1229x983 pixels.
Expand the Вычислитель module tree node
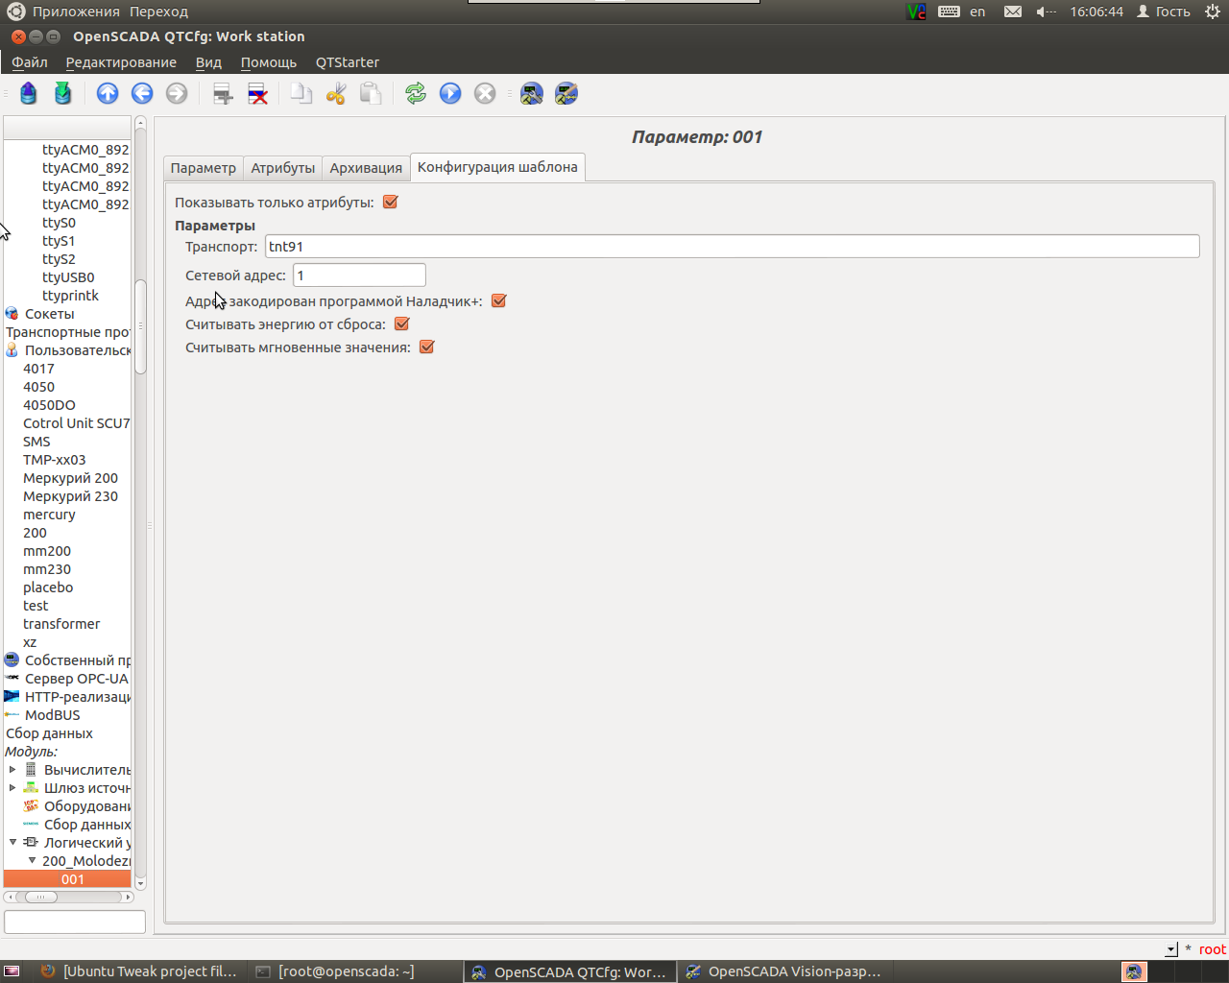pyautogui.click(x=12, y=770)
